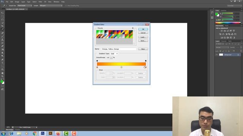Switch to the Paths tab
This screenshot has width=243, height=136.
230,41
